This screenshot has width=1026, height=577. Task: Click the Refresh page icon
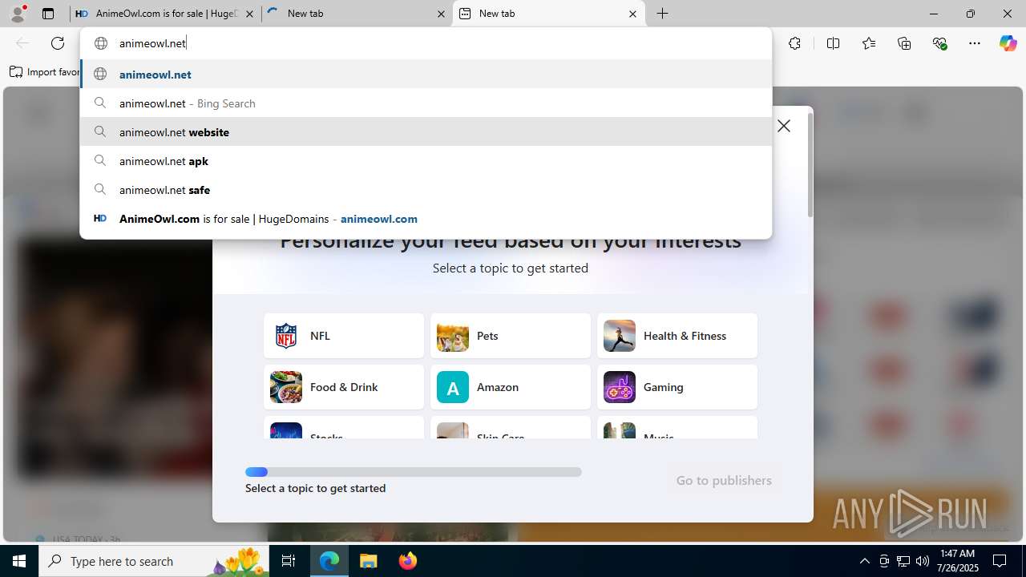[58, 43]
